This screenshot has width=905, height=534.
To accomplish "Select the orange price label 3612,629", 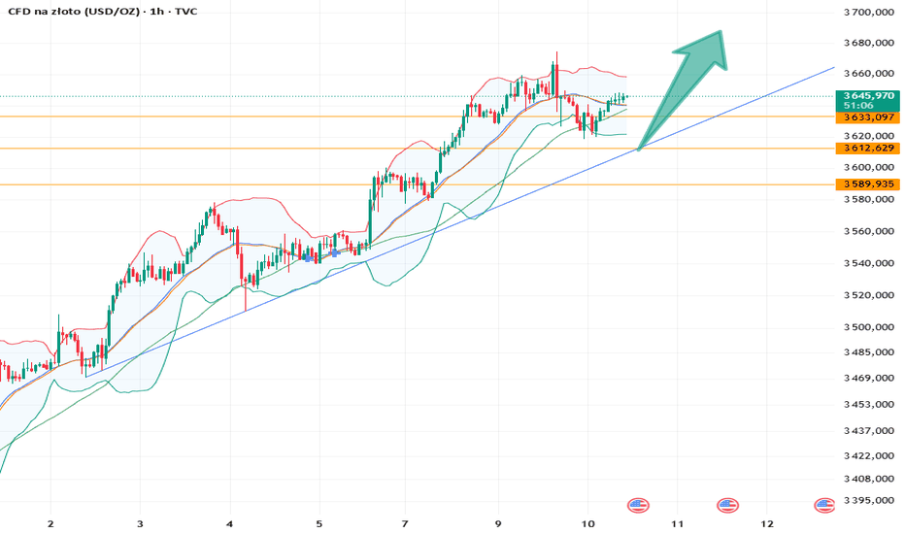I will [x=868, y=149].
